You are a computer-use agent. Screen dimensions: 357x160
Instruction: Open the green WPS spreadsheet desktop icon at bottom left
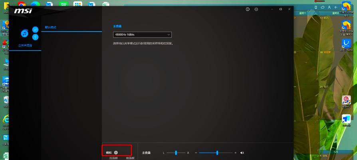[x=6, y=156]
